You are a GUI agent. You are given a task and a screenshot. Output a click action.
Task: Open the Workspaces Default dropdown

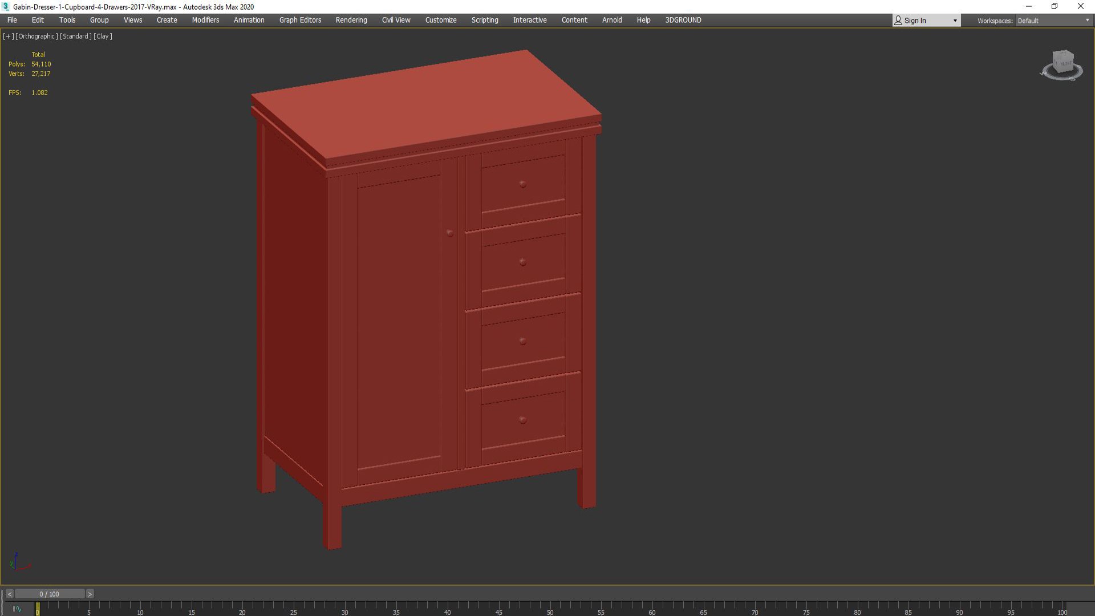pyautogui.click(x=1053, y=21)
